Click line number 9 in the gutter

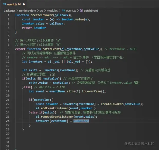pyautogui.click(x=8, y=49)
